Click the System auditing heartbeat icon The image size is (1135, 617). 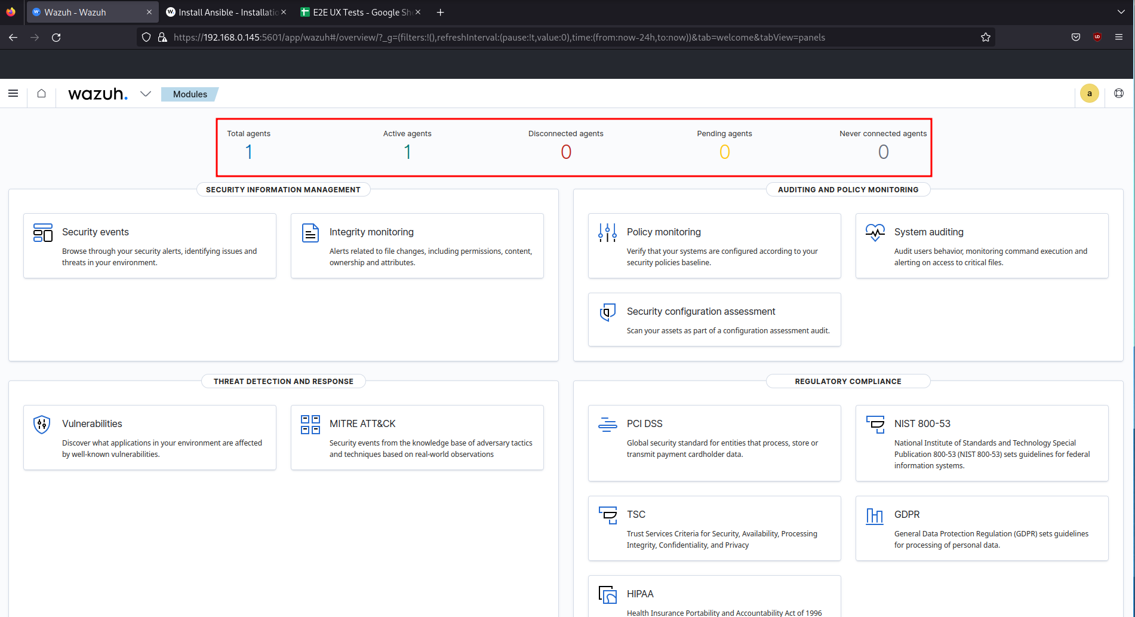click(x=875, y=233)
